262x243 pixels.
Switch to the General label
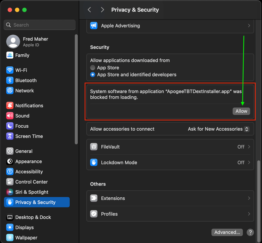coord(24,151)
